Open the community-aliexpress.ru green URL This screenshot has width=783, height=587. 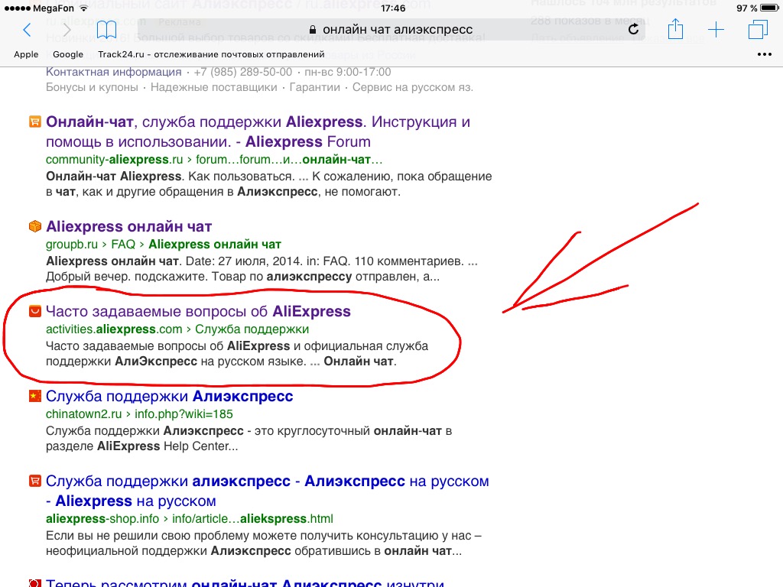(214, 159)
